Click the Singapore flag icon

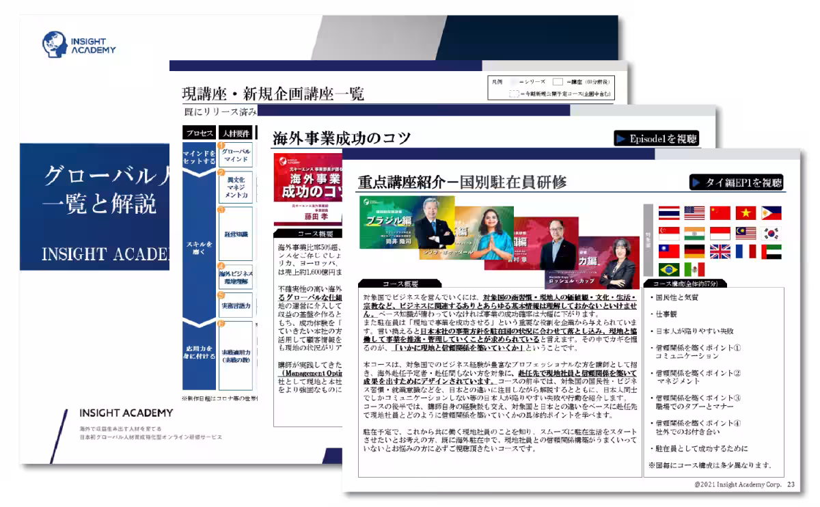tap(668, 232)
